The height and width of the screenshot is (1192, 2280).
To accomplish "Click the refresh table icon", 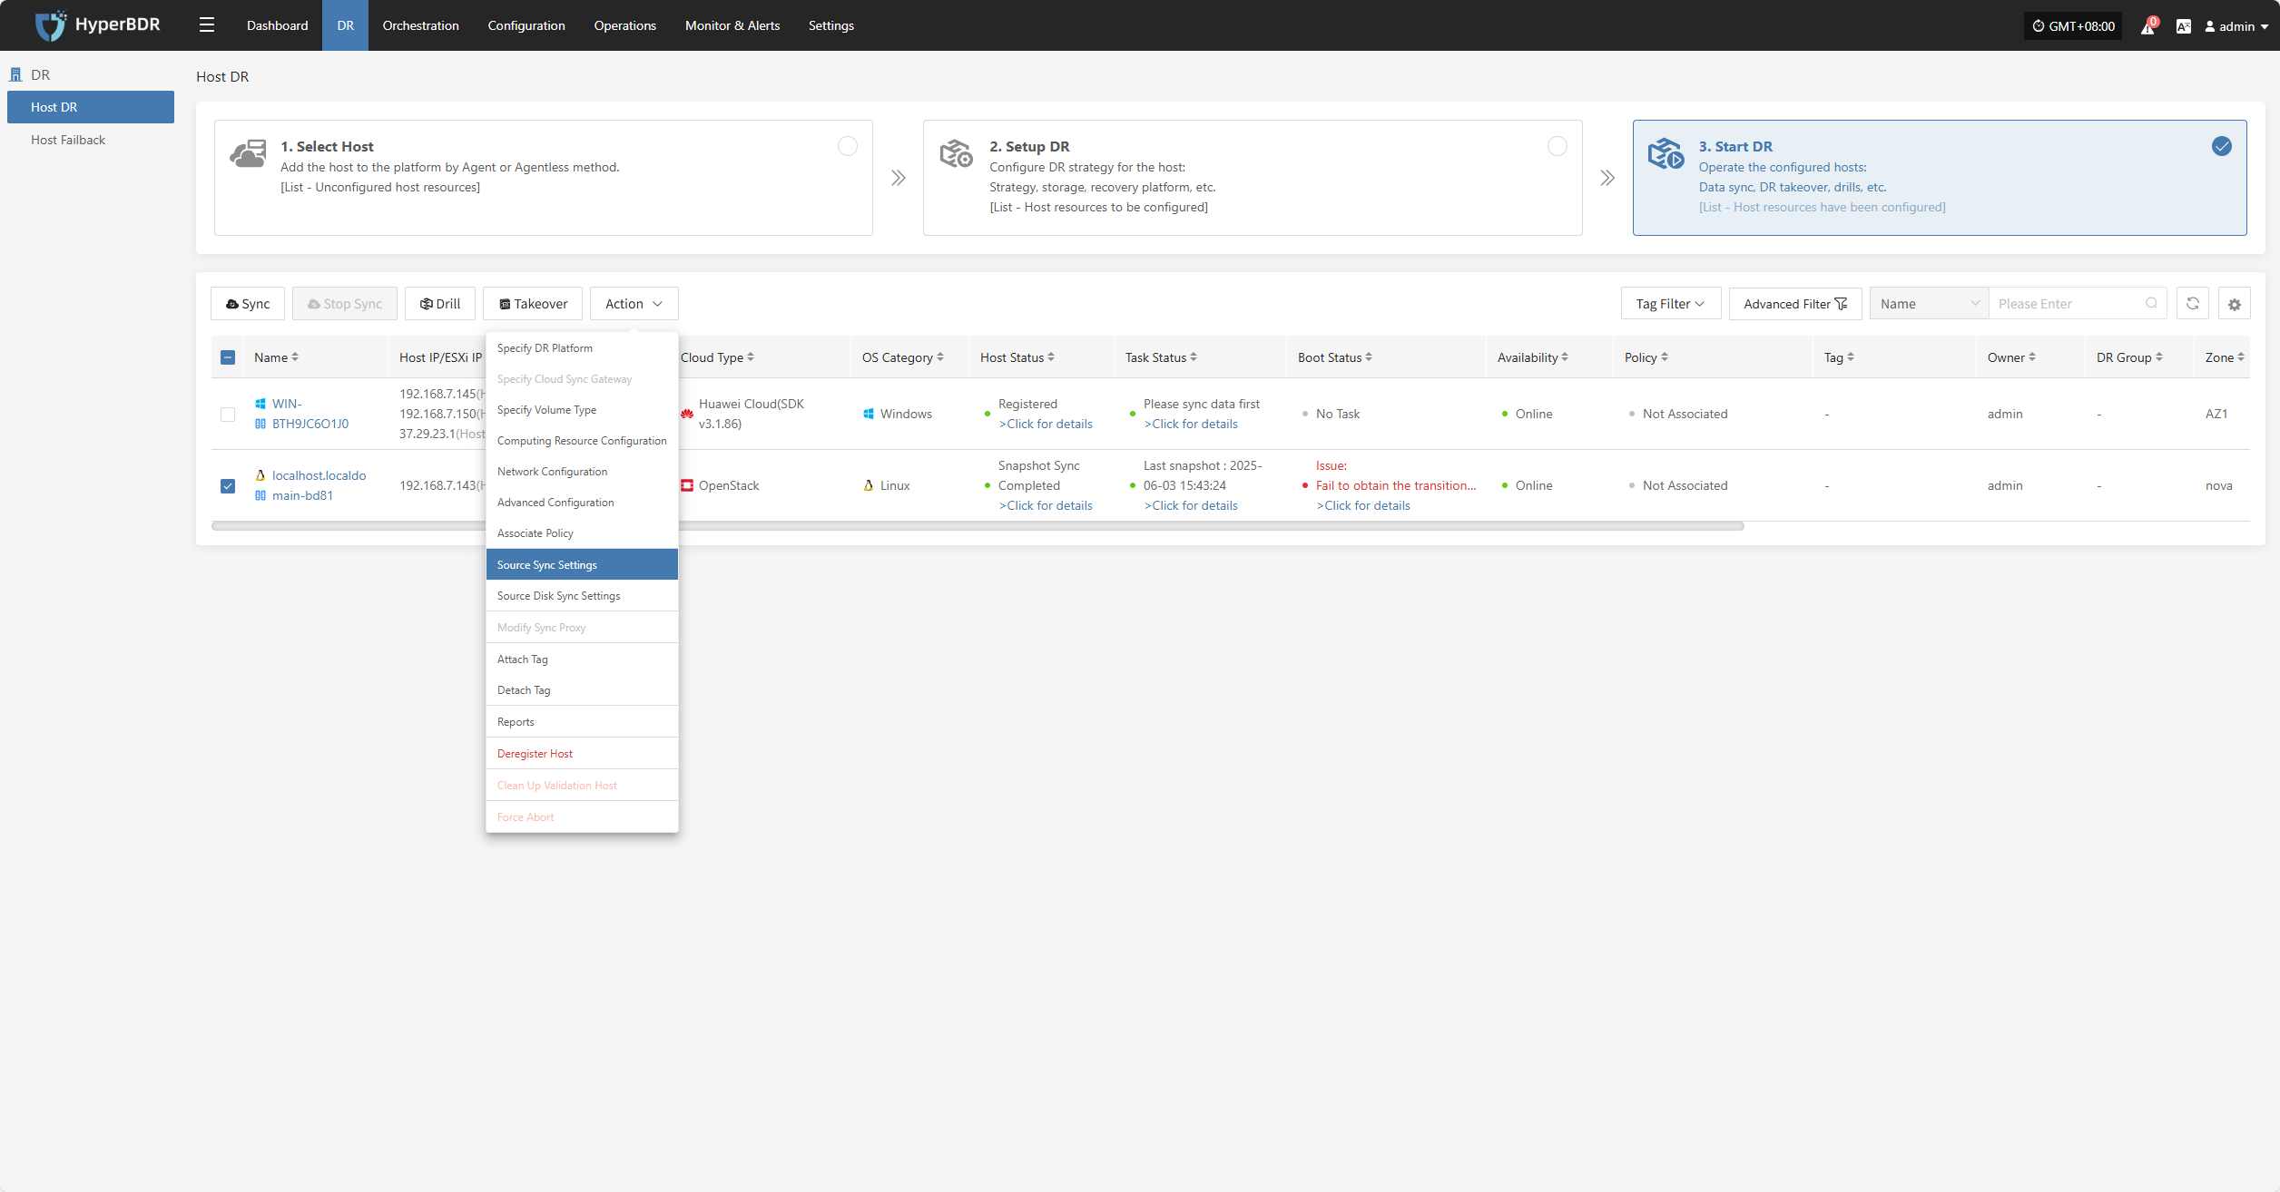I will coord(2193,304).
